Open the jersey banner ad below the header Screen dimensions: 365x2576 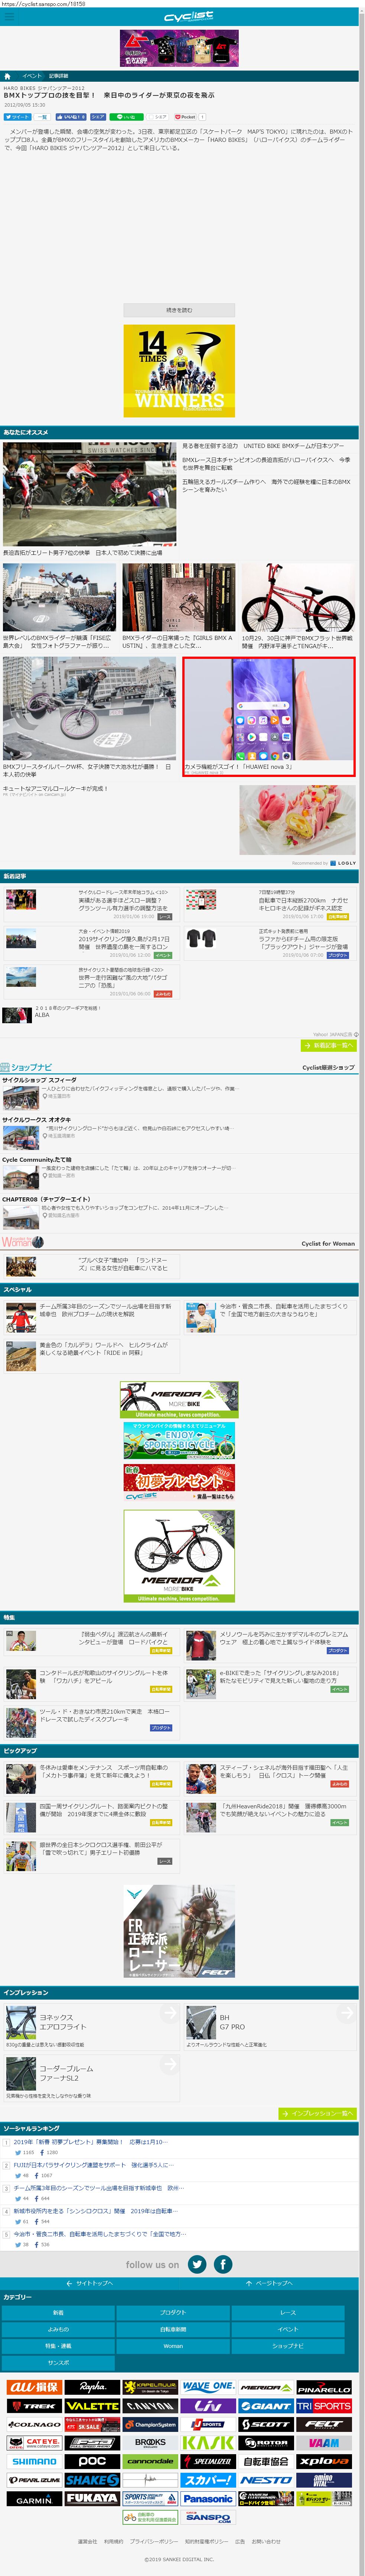pos(179,48)
